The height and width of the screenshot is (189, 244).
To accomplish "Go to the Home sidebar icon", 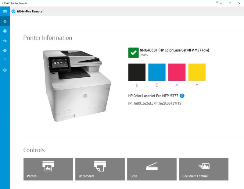I will [5, 21].
